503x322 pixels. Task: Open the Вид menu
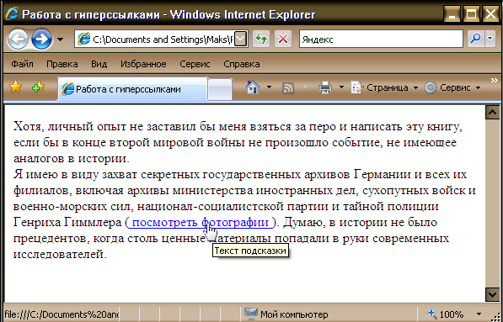click(x=99, y=64)
